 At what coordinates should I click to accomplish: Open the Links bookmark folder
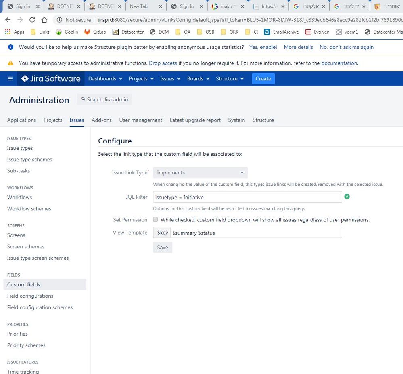pyautogui.click(x=40, y=32)
